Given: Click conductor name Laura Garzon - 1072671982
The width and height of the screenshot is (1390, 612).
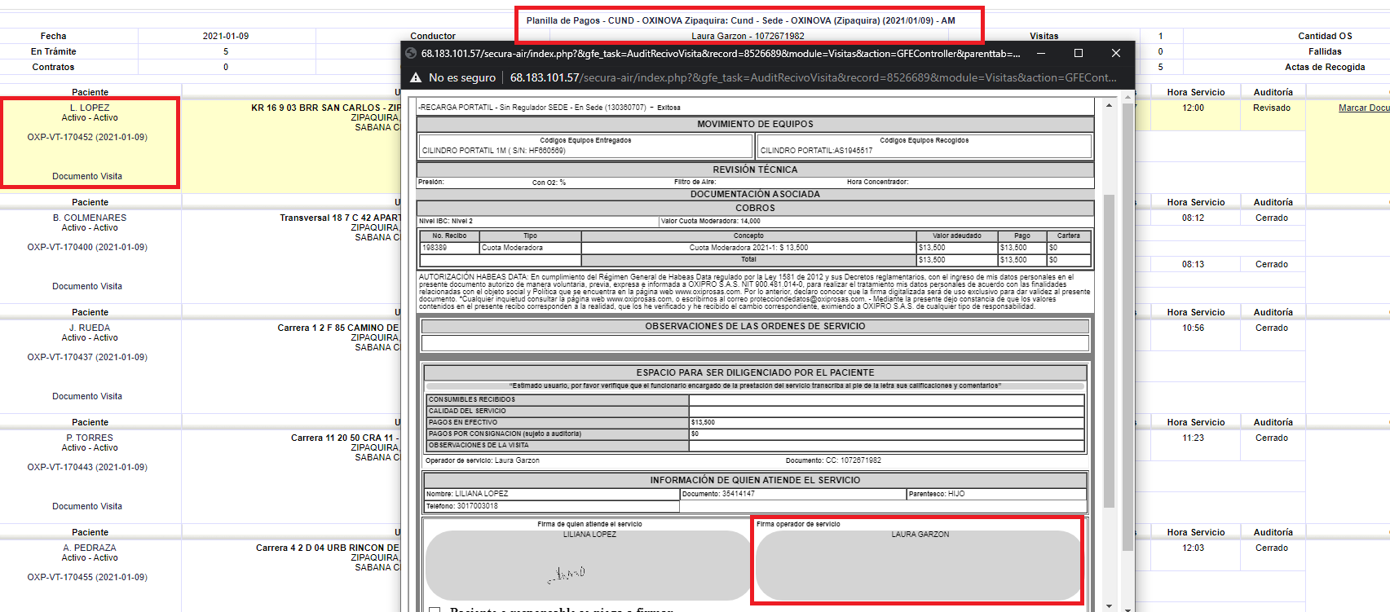Looking at the screenshot, I should tap(748, 36).
